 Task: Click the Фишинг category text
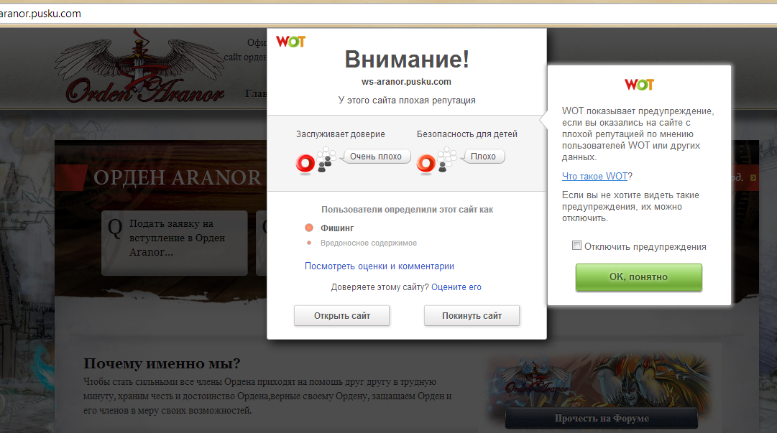337,228
